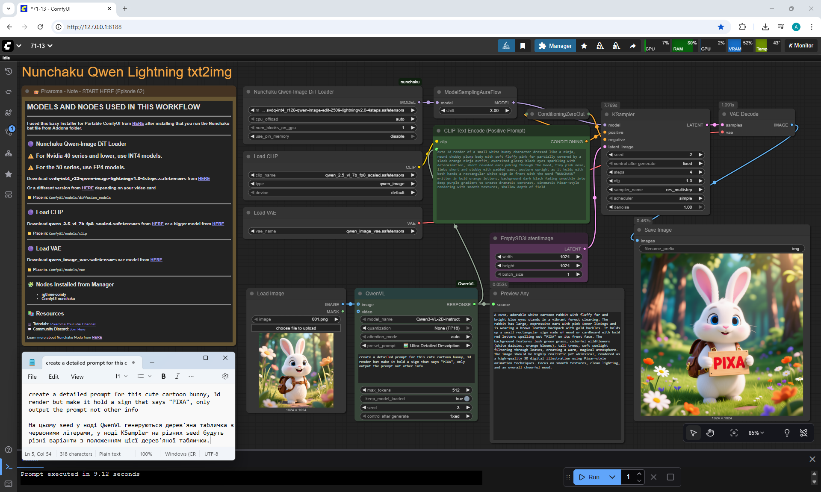This screenshot has width=821, height=492.
Task: Click the lightbulb icon in canvas toolbar
Action: 787,433
